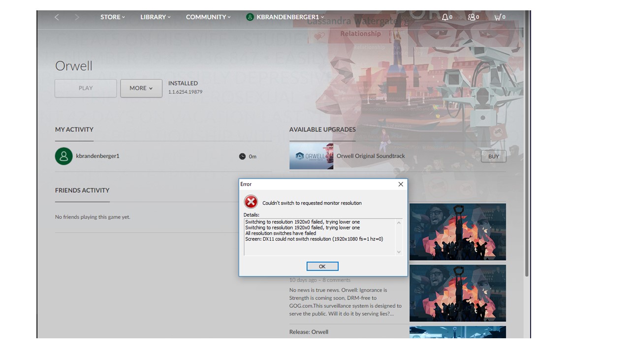Image resolution: width=630 pixels, height=354 pixels.
Task: Close the Error dialog with X
Action: (401, 184)
